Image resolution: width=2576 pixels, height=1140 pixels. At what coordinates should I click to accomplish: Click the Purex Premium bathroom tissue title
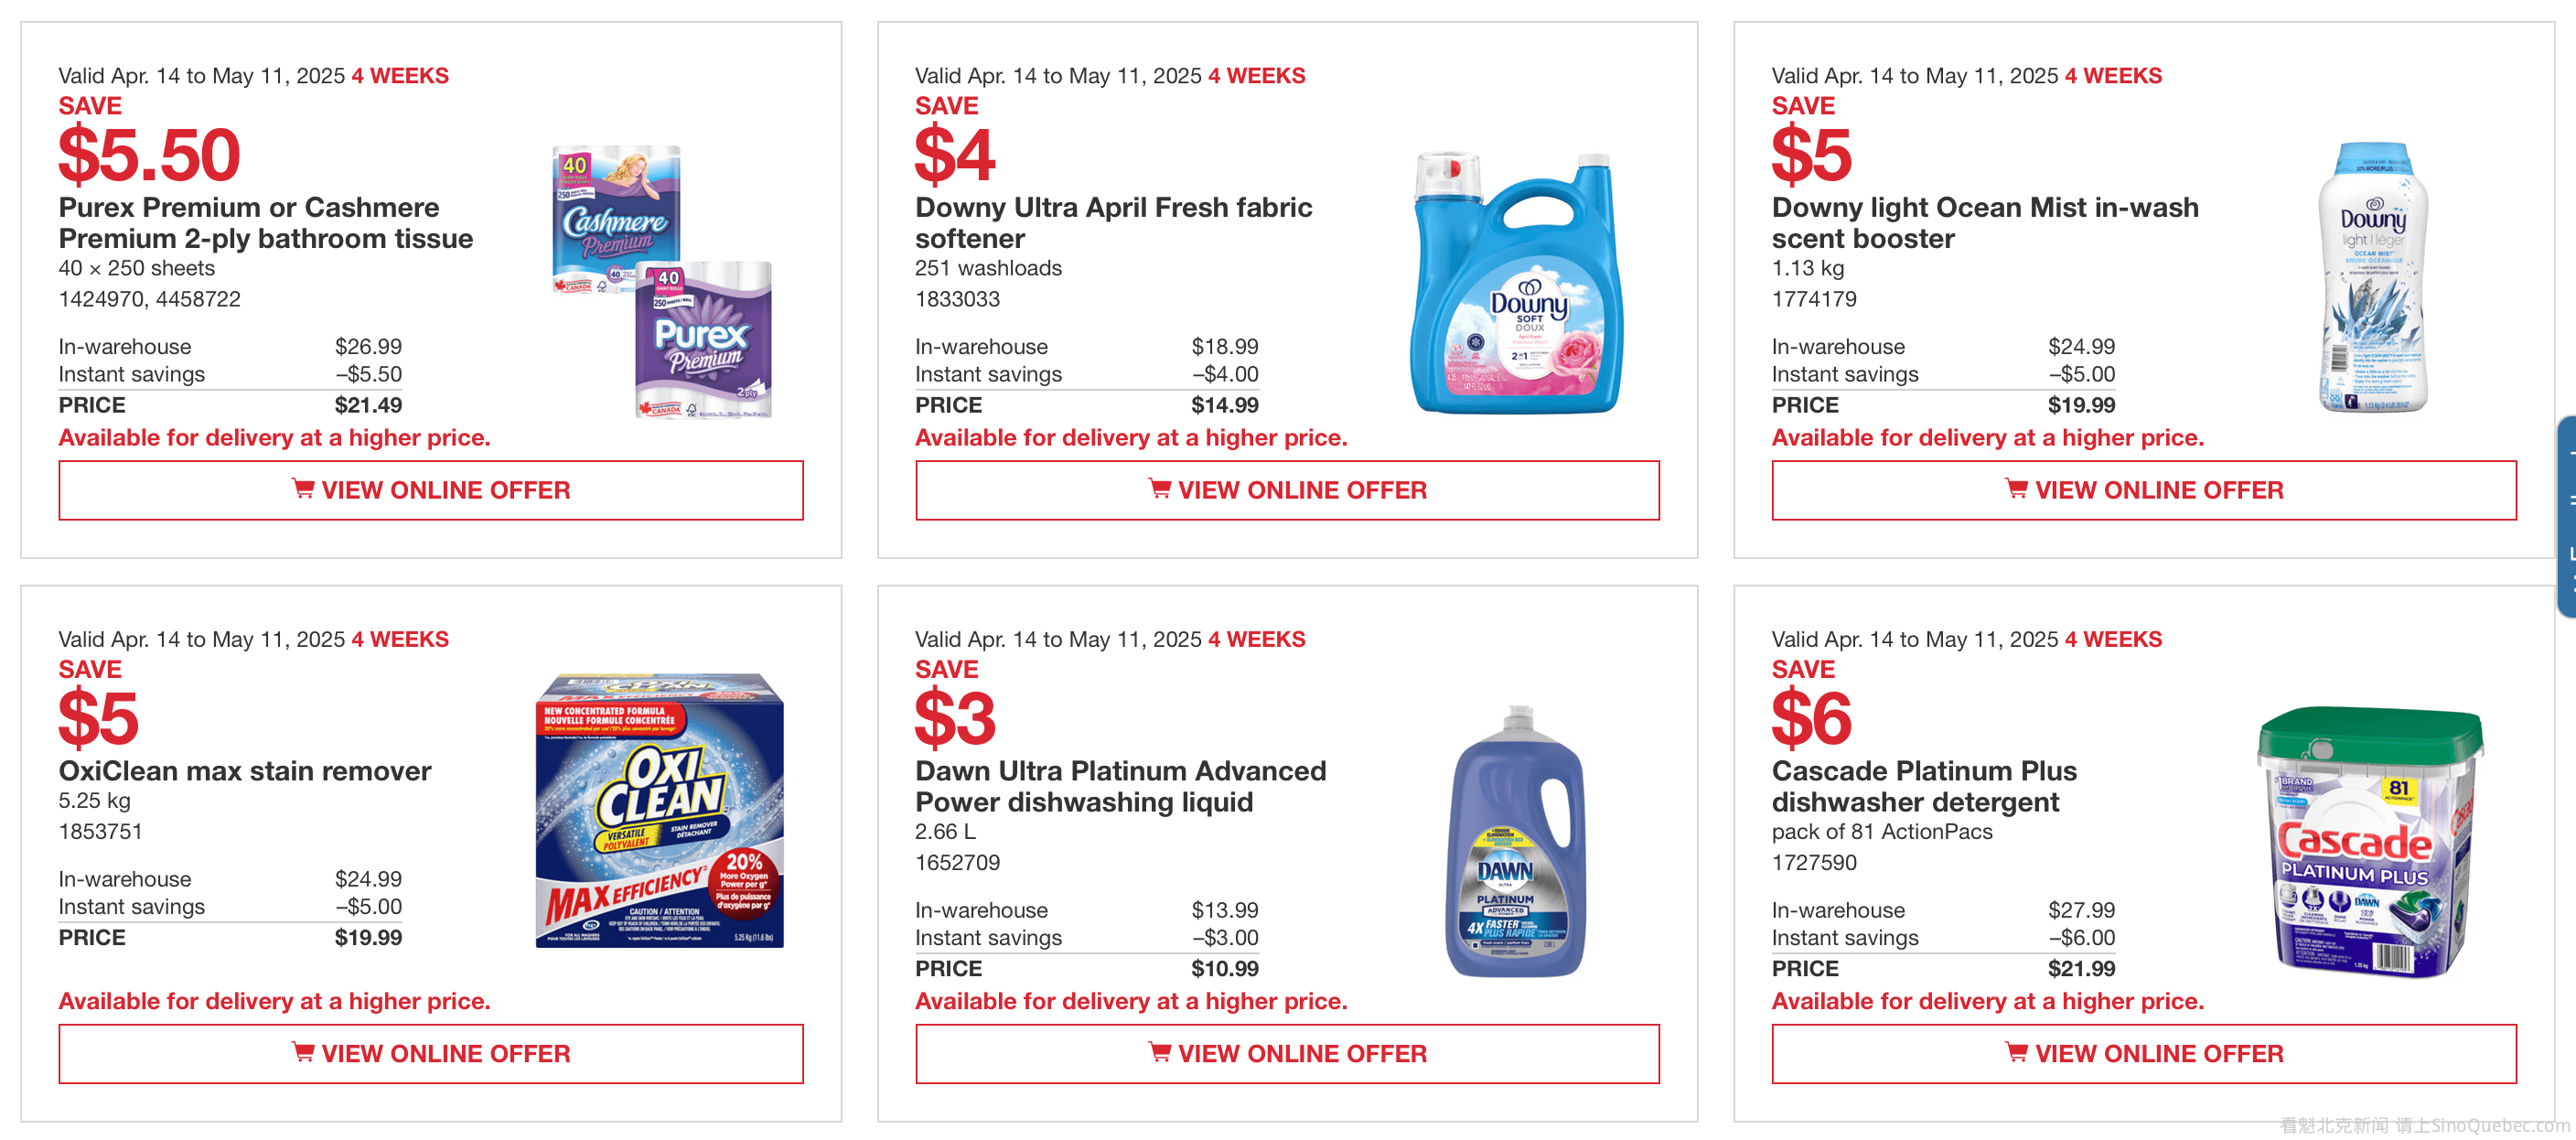click(x=265, y=223)
